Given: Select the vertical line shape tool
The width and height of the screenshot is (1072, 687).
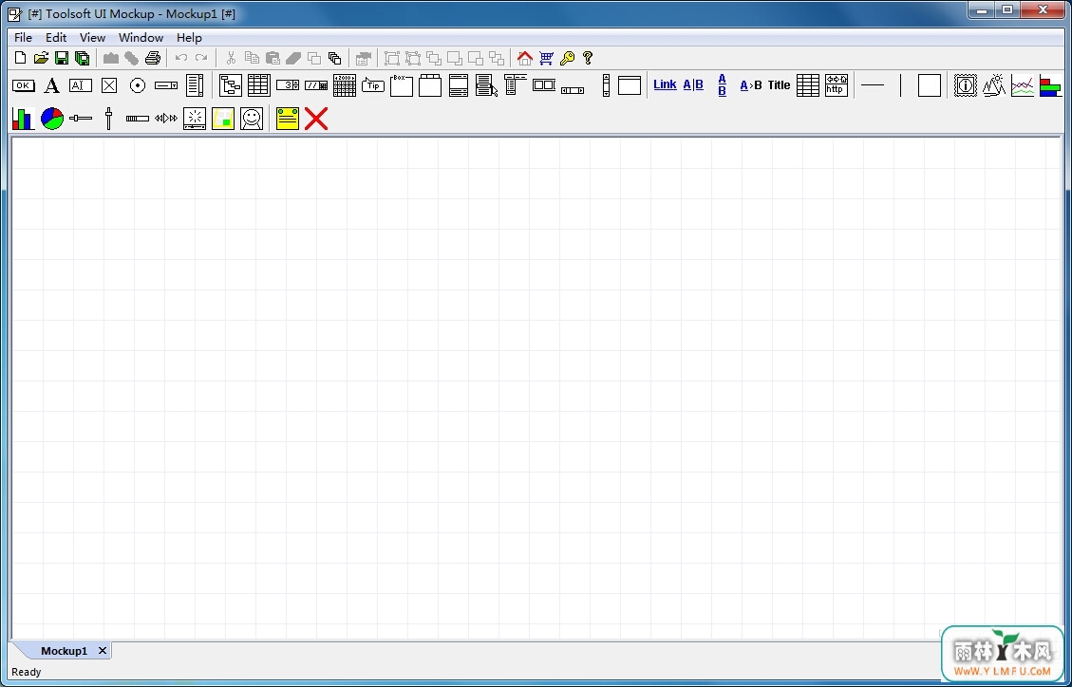Looking at the screenshot, I should tap(901, 85).
